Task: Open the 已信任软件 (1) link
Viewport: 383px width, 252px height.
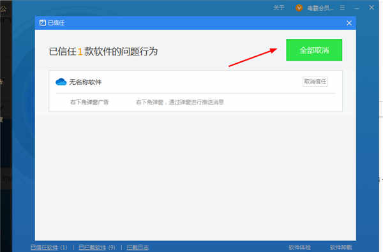Action: [49, 248]
